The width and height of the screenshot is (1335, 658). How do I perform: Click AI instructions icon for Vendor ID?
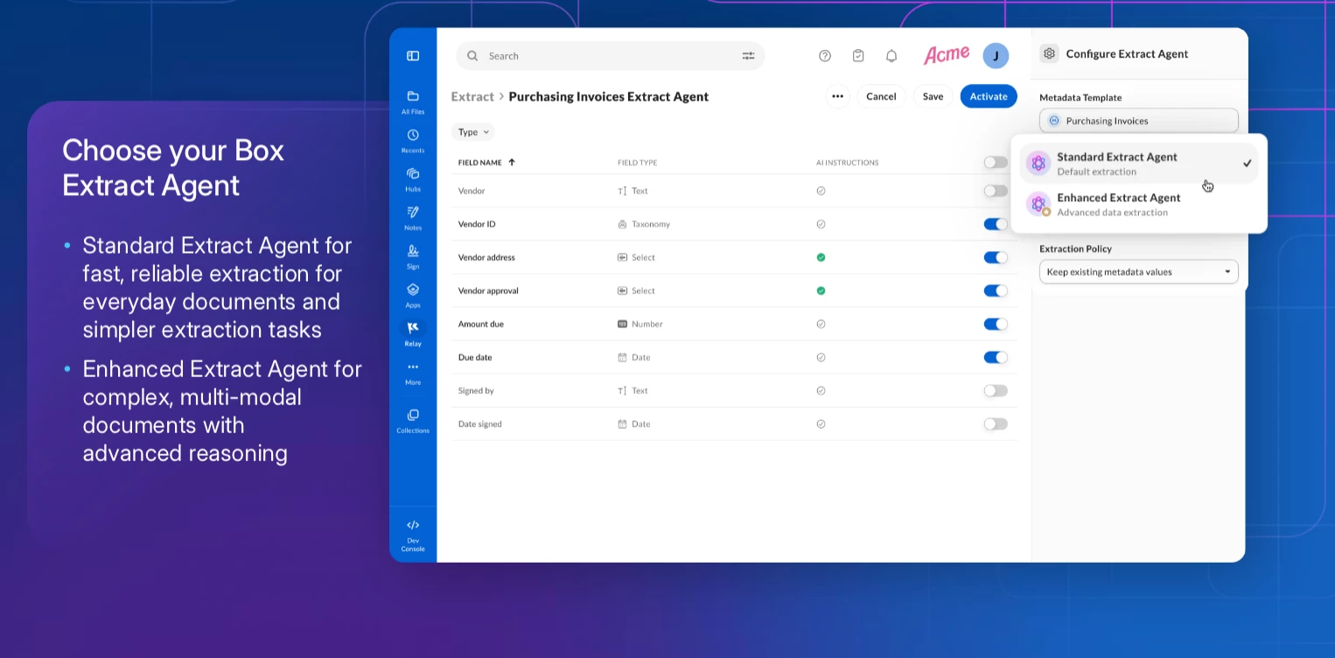click(821, 224)
